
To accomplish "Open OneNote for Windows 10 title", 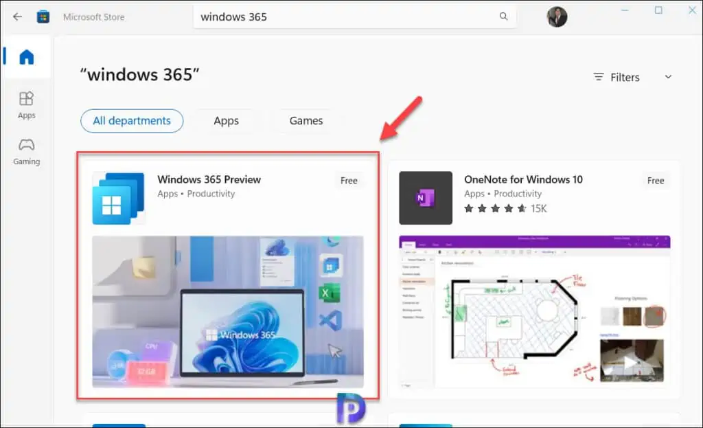I will [x=523, y=179].
